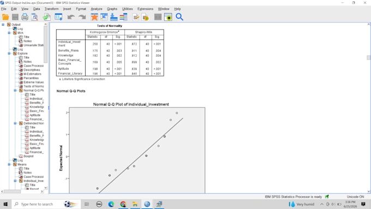Open the Edit menu

click(x=14, y=9)
